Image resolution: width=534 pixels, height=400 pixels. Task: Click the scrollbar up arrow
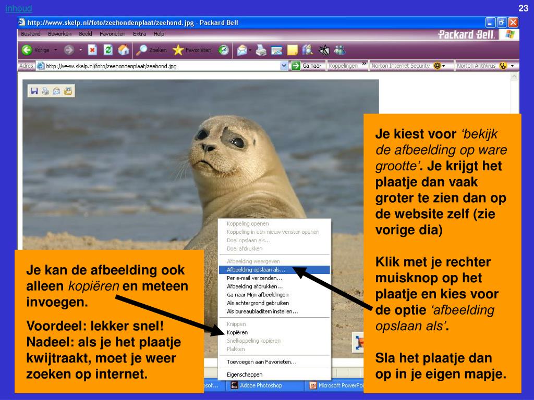point(514,77)
